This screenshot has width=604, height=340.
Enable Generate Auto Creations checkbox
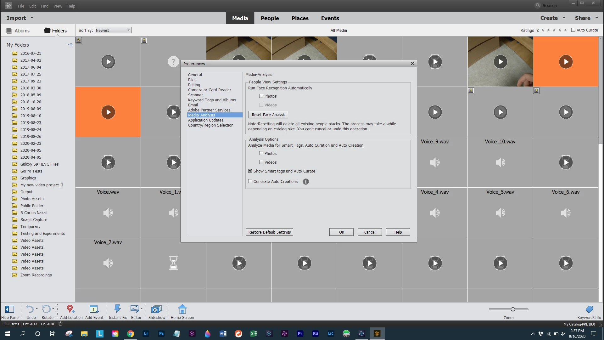pos(250,181)
